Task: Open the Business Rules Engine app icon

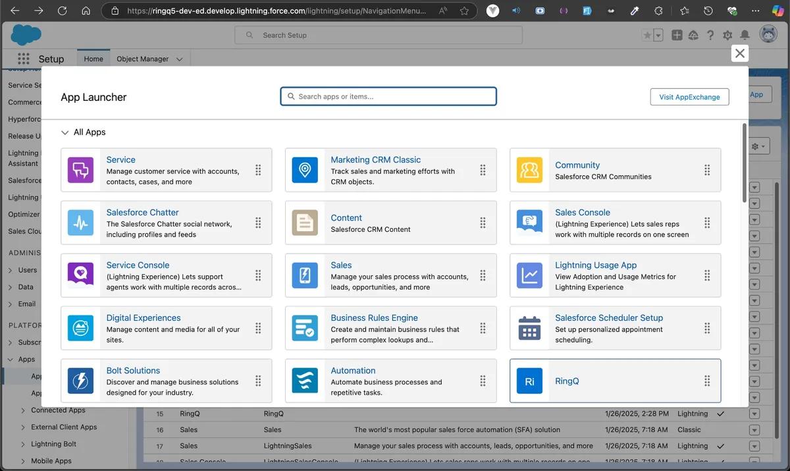Action: coord(305,328)
